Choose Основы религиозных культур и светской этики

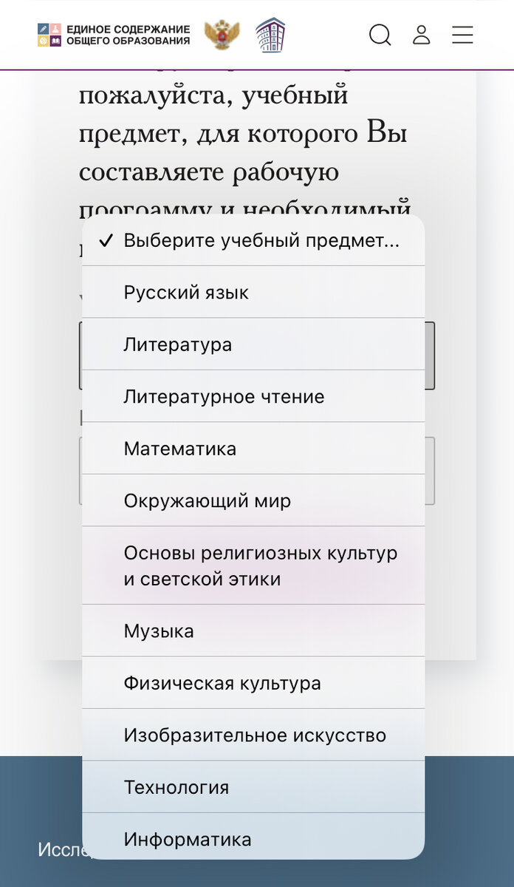click(x=253, y=564)
